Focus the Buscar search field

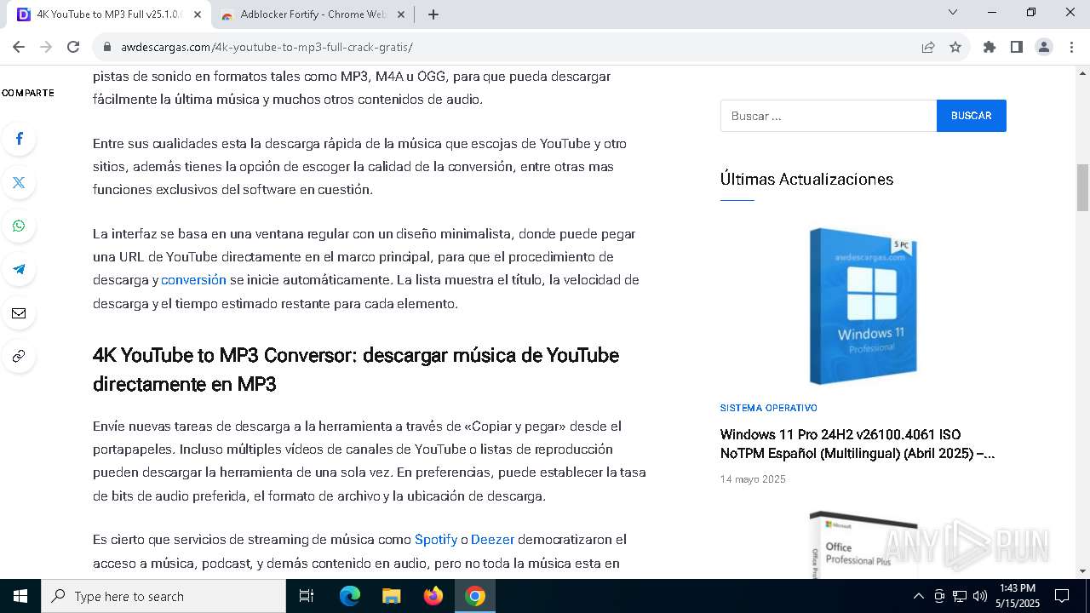coord(829,116)
